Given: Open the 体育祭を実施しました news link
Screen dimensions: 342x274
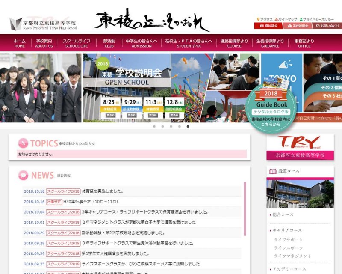Looking at the screenshot, I should (103, 191).
